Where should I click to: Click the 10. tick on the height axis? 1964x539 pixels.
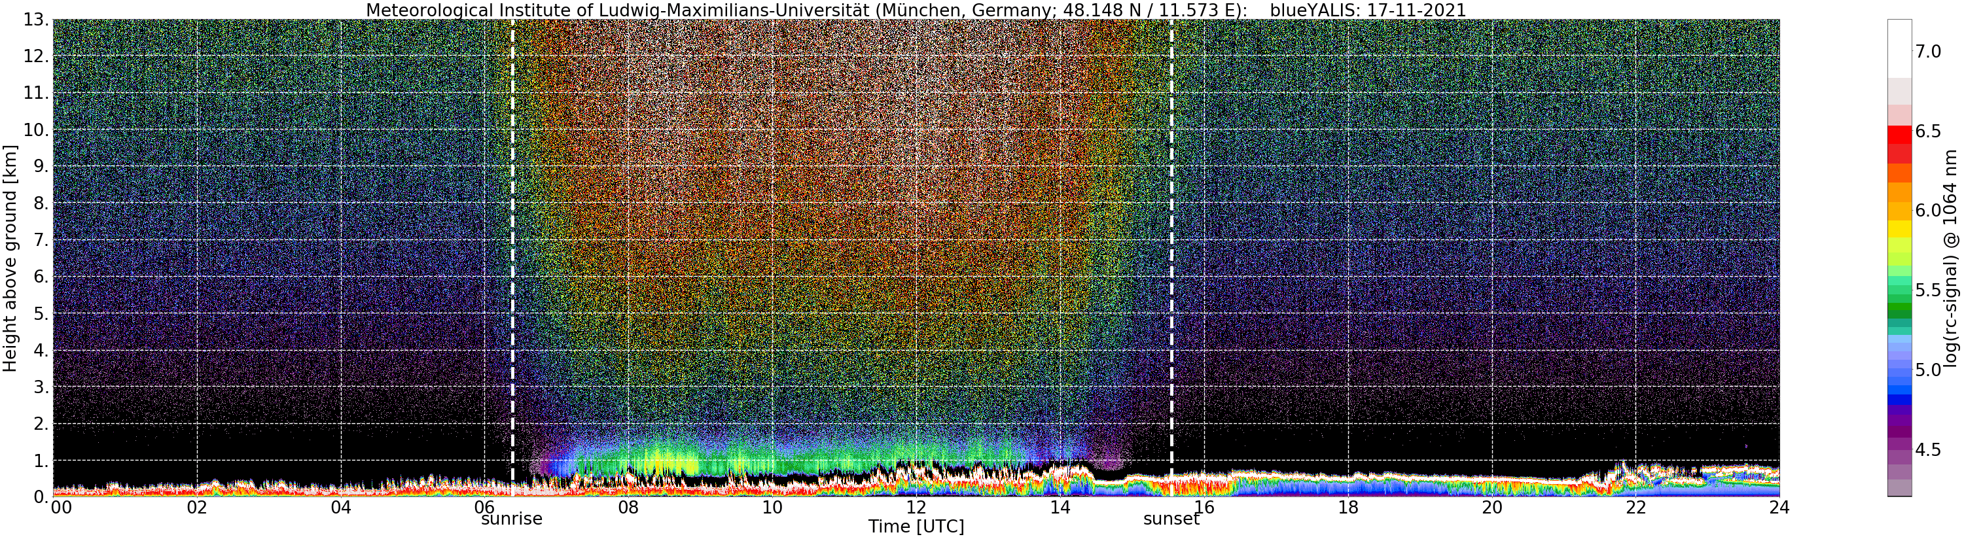(x=35, y=130)
